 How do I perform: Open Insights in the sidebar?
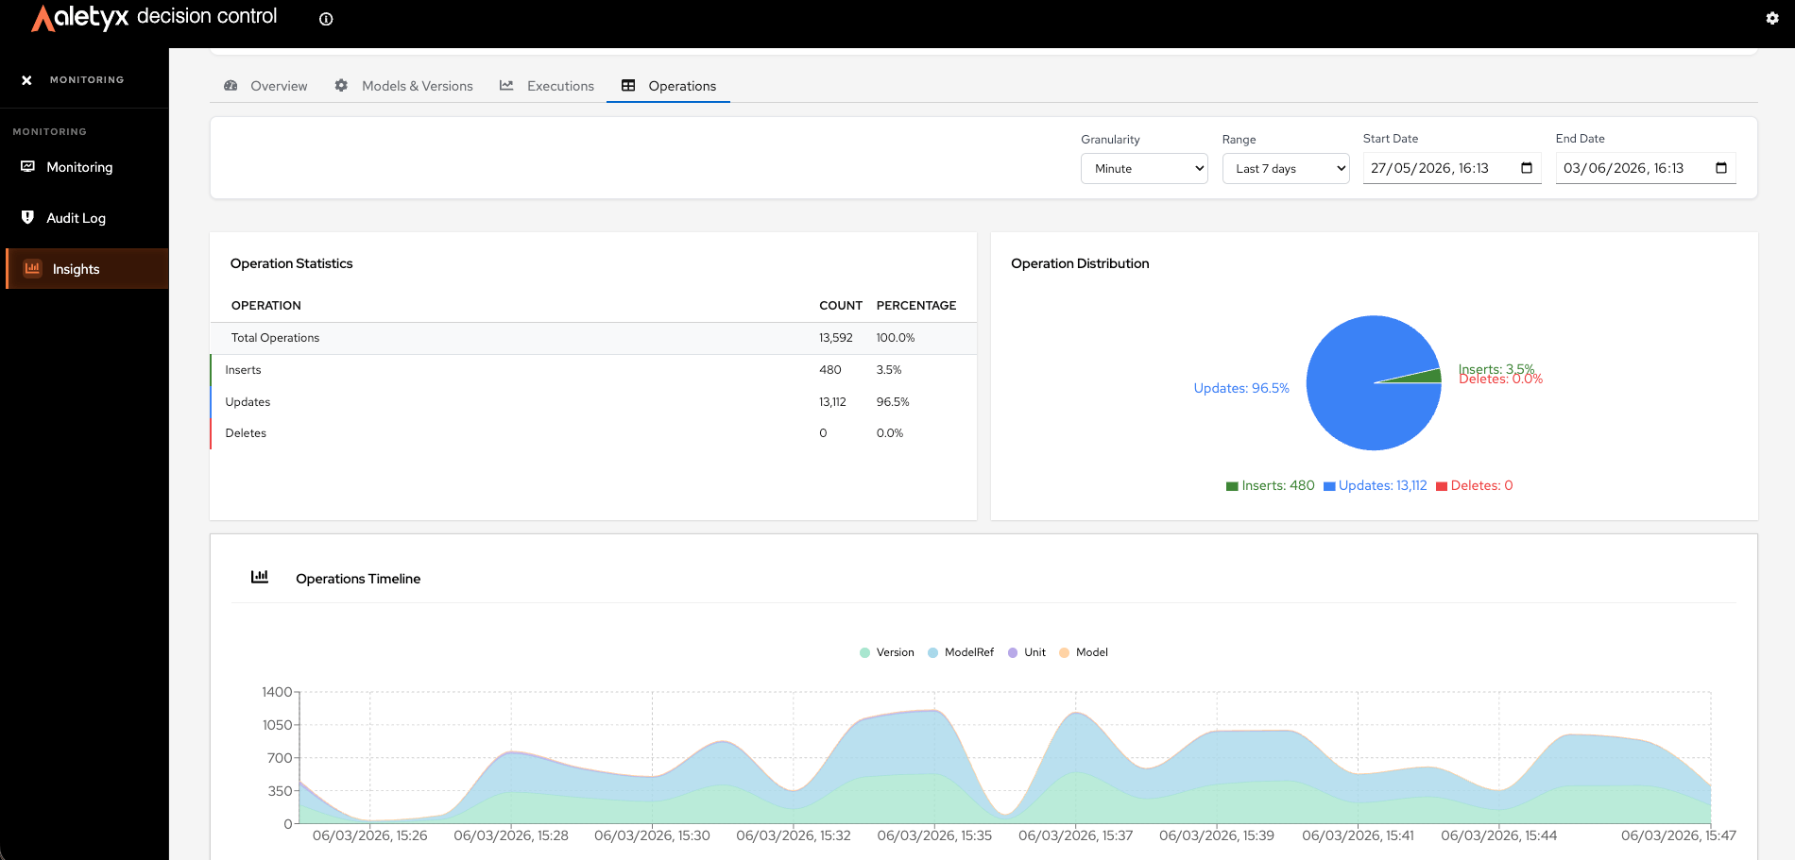click(87, 269)
